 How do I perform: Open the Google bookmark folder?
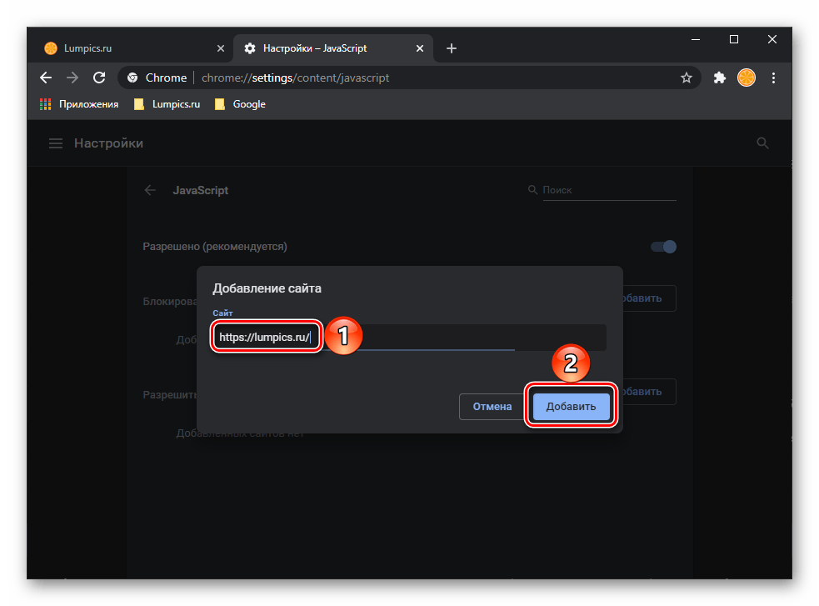[x=240, y=104]
